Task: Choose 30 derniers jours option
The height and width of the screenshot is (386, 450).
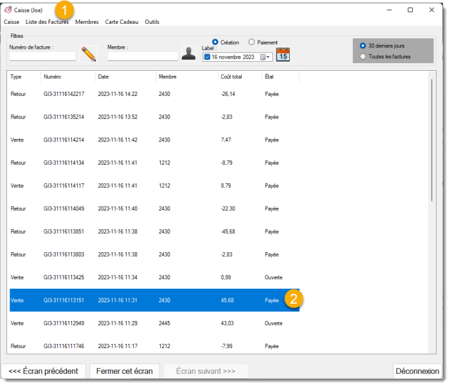Action: [x=363, y=46]
